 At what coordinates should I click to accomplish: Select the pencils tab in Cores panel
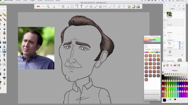click(x=179, y=65)
